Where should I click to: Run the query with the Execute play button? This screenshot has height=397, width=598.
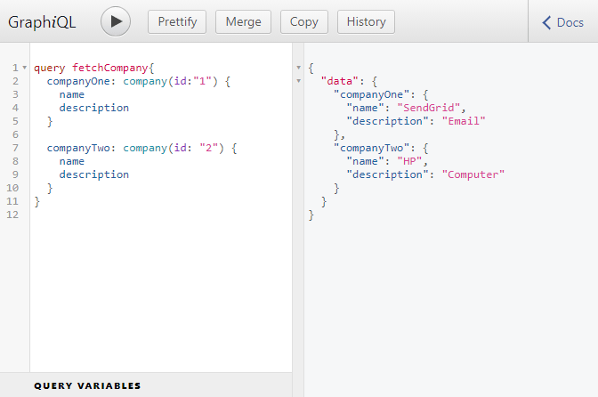(x=116, y=22)
